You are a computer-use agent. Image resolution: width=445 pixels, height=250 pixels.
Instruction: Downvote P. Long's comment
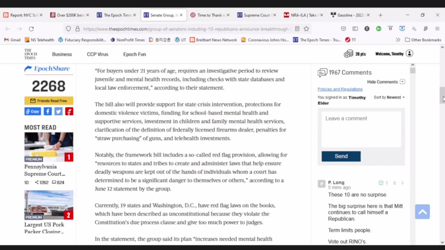click(x=402, y=183)
